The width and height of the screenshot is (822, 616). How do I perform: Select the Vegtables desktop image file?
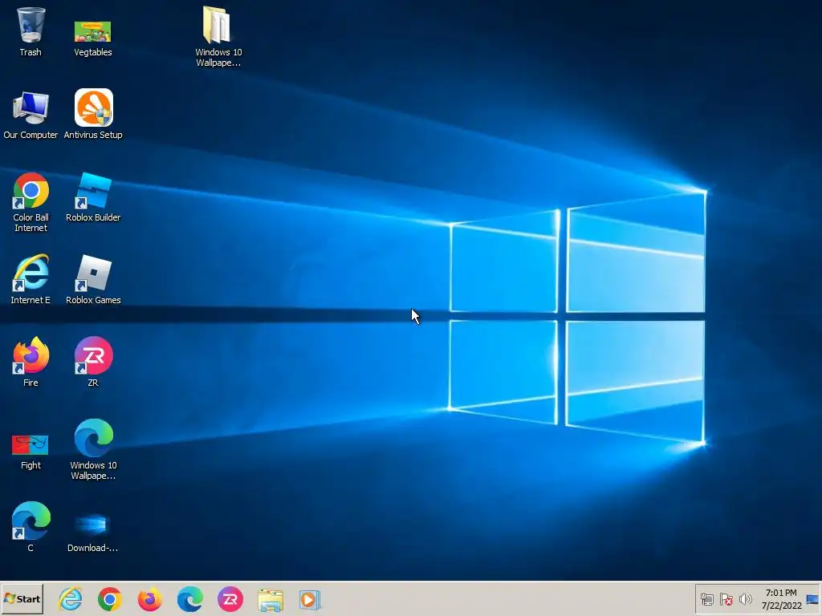tap(93, 38)
